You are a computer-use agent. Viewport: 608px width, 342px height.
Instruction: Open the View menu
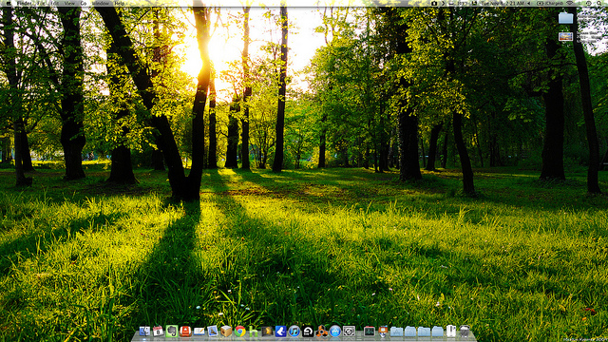tap(69, 3)
